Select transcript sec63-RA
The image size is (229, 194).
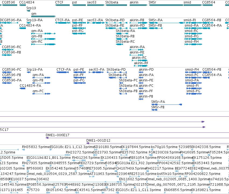tap(96, 23)
